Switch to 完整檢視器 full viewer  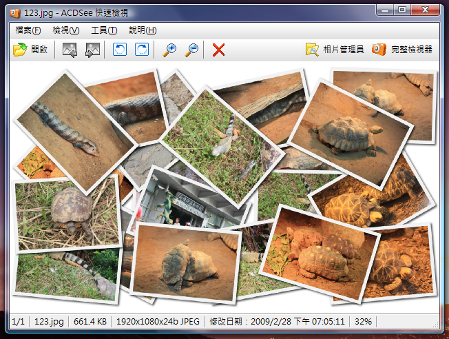click(x=403, y=50)
